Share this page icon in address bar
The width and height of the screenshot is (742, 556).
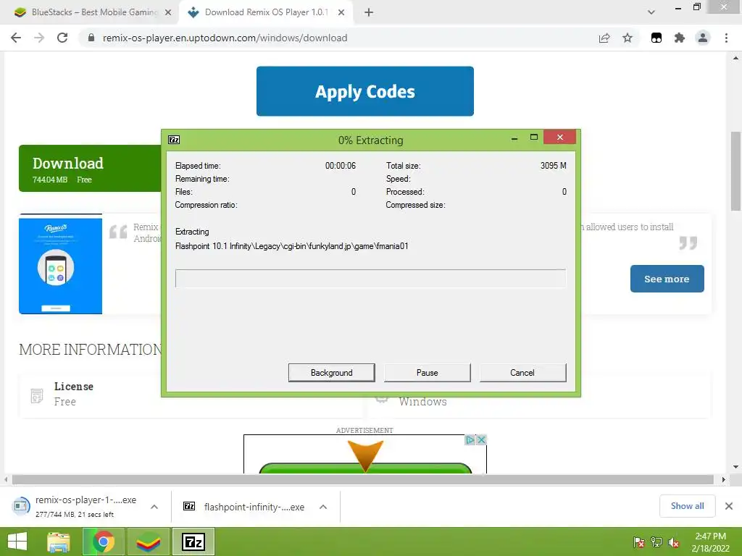[x=604, y=38]
